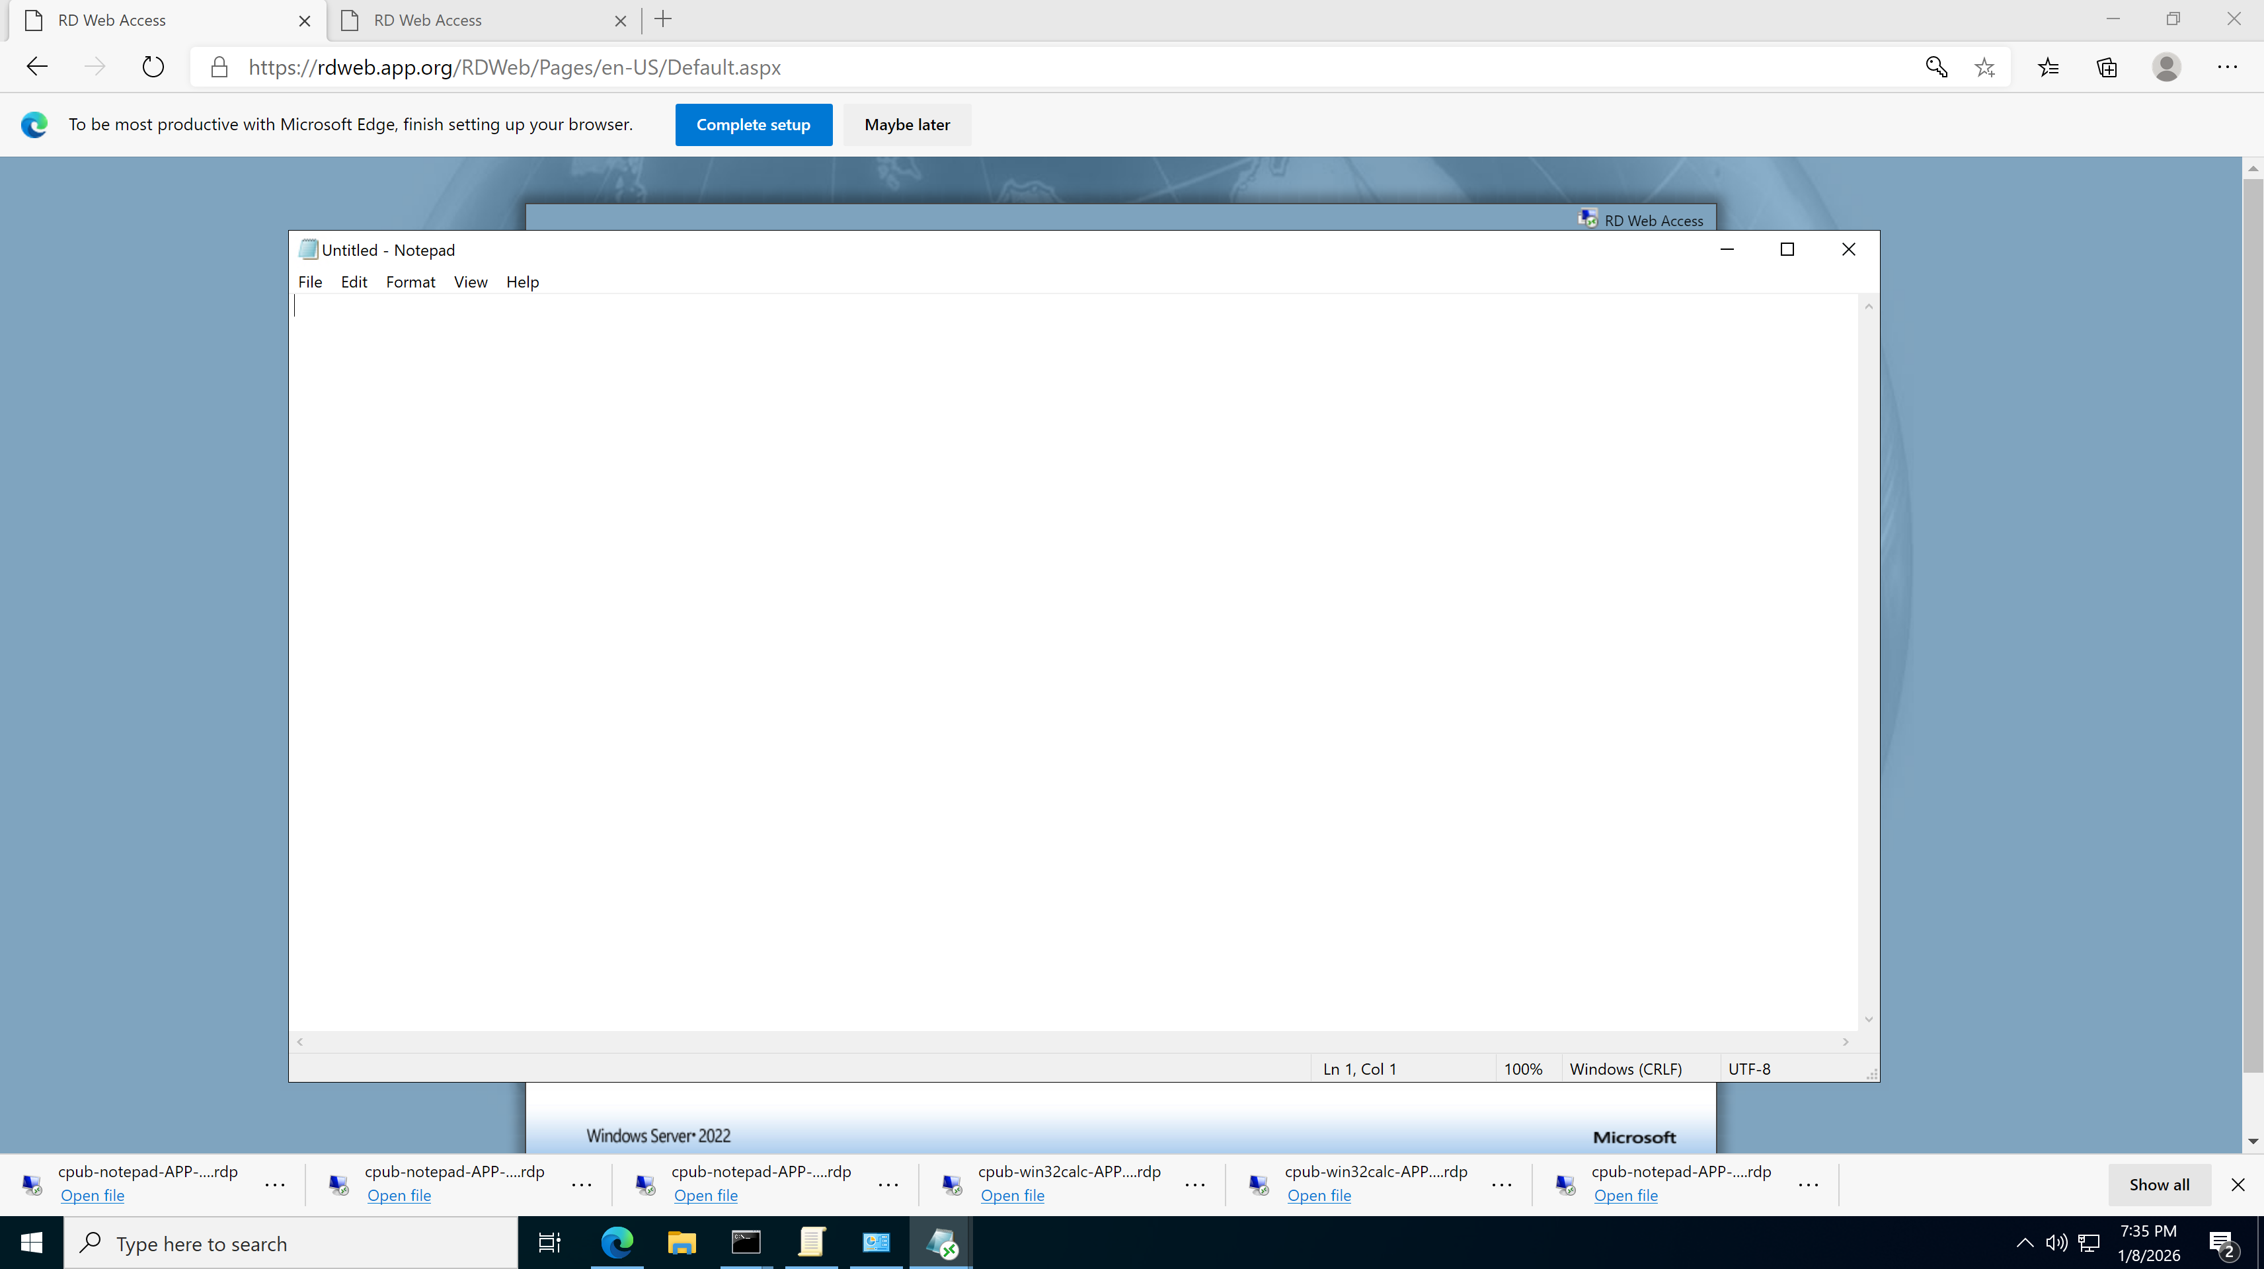Expand options for first cpub-win32calc download
The height and width of the screenshot is (1269, 2264).
click(1195, 1184)
